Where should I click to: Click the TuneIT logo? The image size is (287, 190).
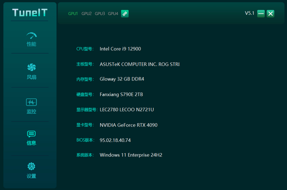(x=30, y=13)
